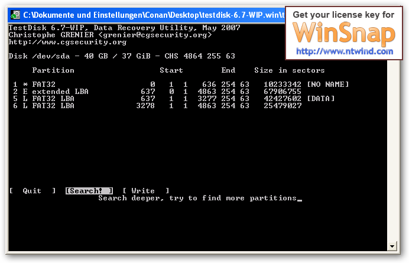This screenshot has width=409, height=263.
Task: Select the extended LBA partition row
Action: [157, 92]
